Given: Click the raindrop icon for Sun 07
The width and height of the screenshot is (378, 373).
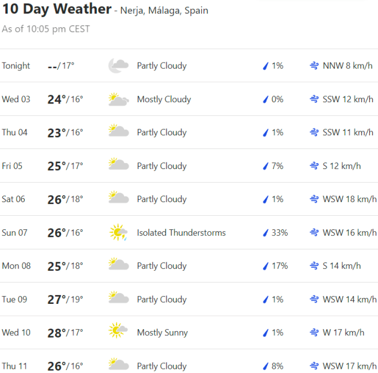Looking at the screenshot, I should pyautogui.click(x=266, y=233).
